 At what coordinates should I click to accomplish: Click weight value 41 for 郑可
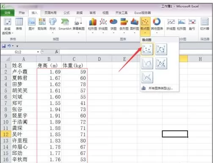pos(74,103)
